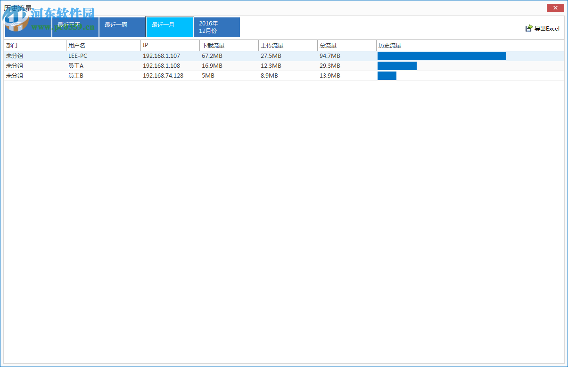568x367 pixels.
Task: Sort by the 部门 column header
Action: point(35,46)
